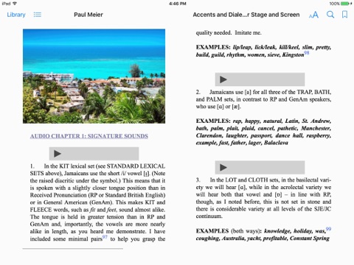
Task: Tap the paragraph starting "In the KIT lexical set"
Action: pos(97,202)
